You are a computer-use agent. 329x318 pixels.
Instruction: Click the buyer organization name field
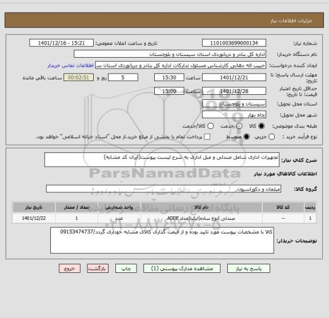pyautogui.click(x=170, y=54)
